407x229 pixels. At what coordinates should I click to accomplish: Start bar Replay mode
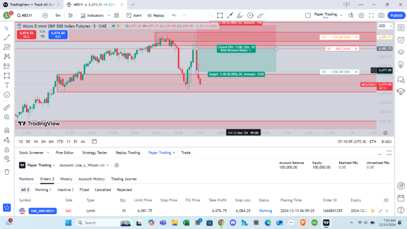point(156,16)
